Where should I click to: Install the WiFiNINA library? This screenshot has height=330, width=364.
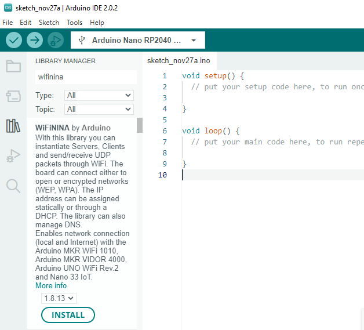[x=68, y=315]
